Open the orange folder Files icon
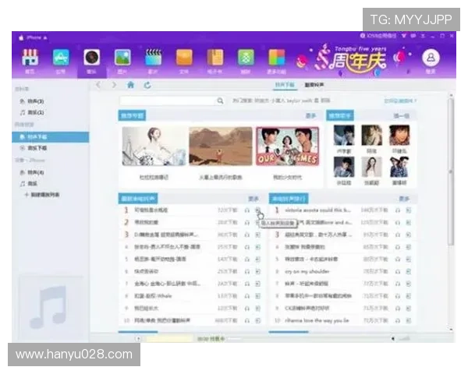This screenshot has height=374, width=468. click(x=184, y=57)
